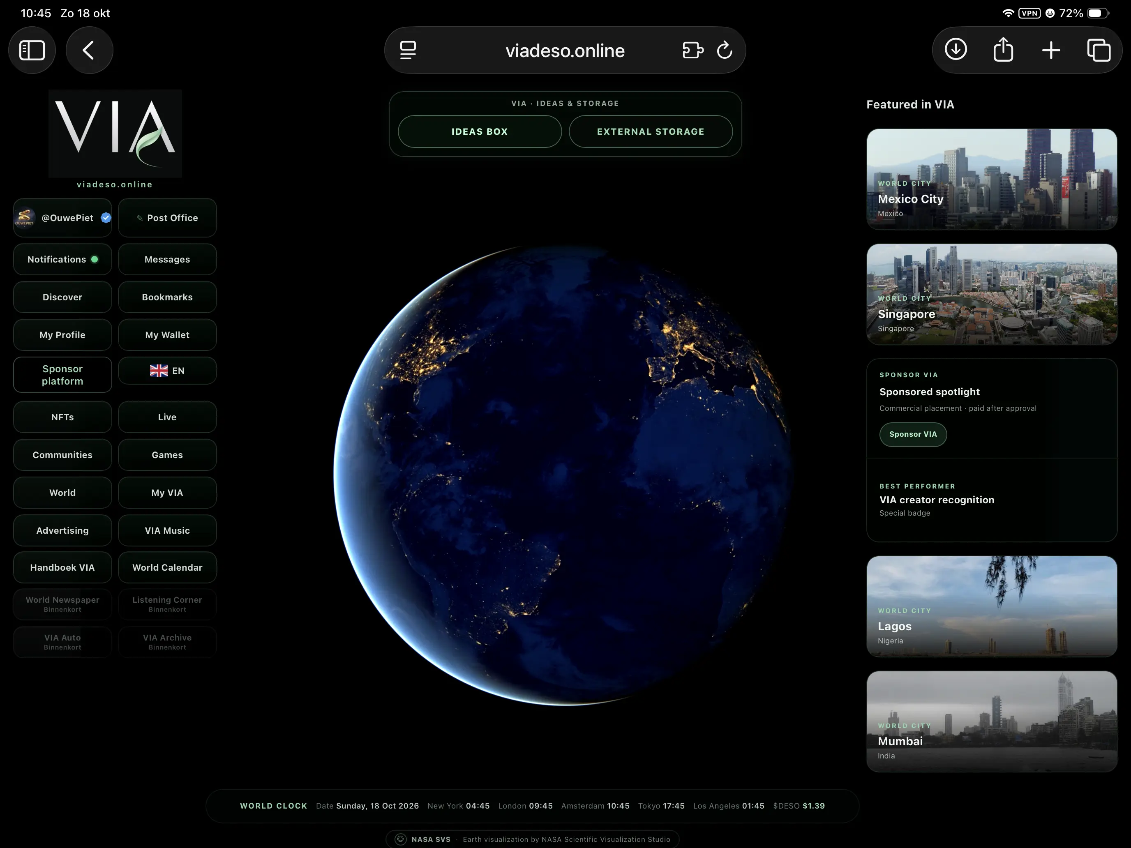Screen dimensions: 1131x848
Task: Toggle the Safari sidebar icon
Action: tap(32, 50)
